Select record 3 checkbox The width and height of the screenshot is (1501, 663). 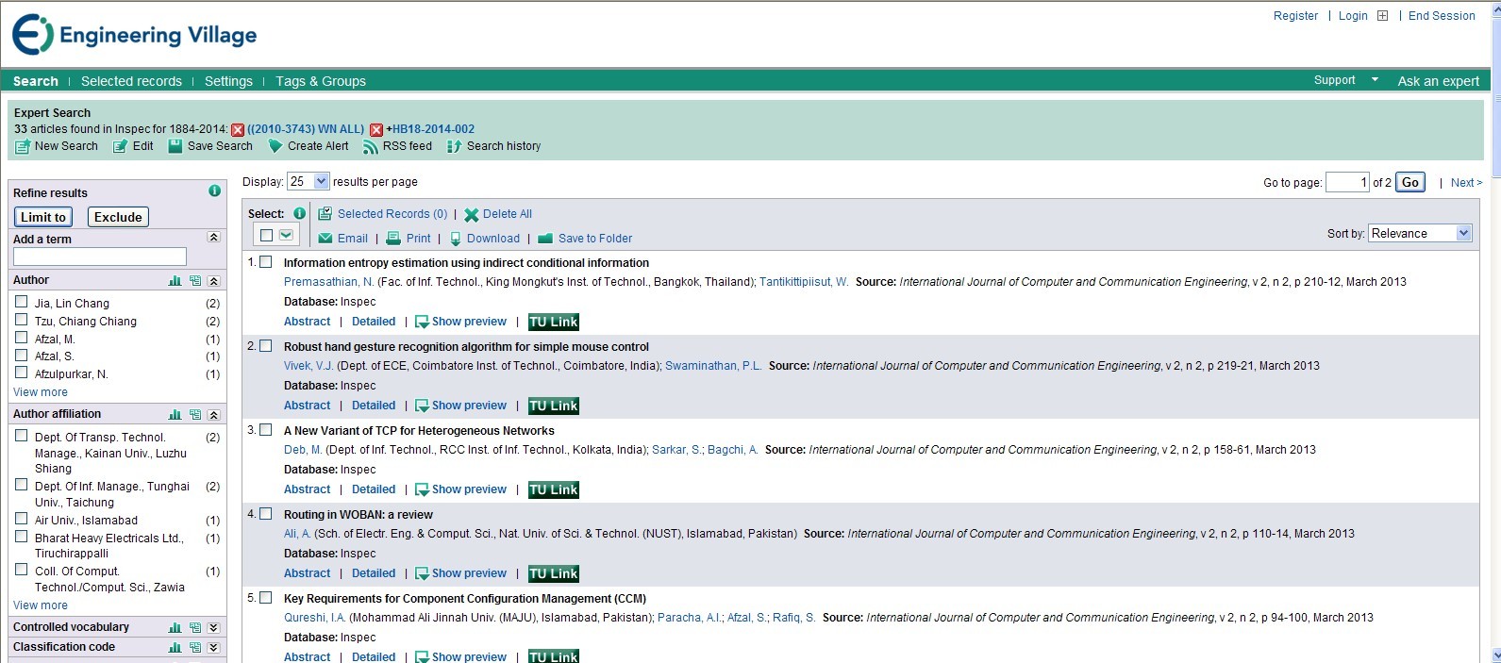266,430
